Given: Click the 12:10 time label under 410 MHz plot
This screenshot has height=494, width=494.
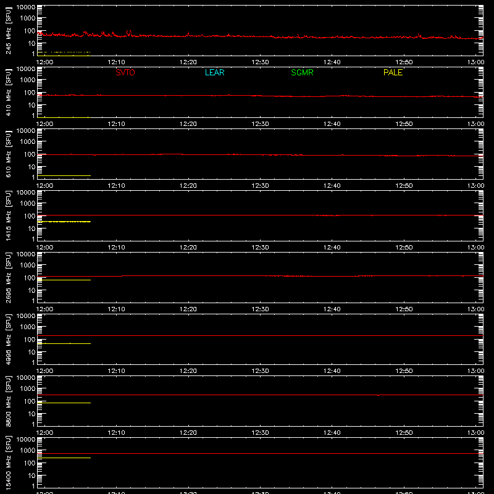Looking at the screenshot, I should point(116,124).
